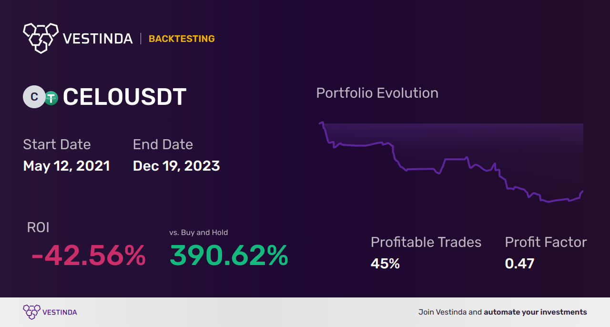Click the 'automate your investments' link

tap(535, 312)
